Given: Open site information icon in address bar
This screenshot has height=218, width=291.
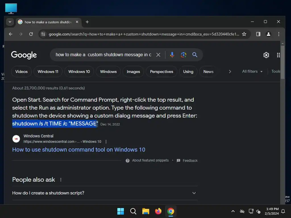Looking at the screenshot, I should tap(43, 34).
